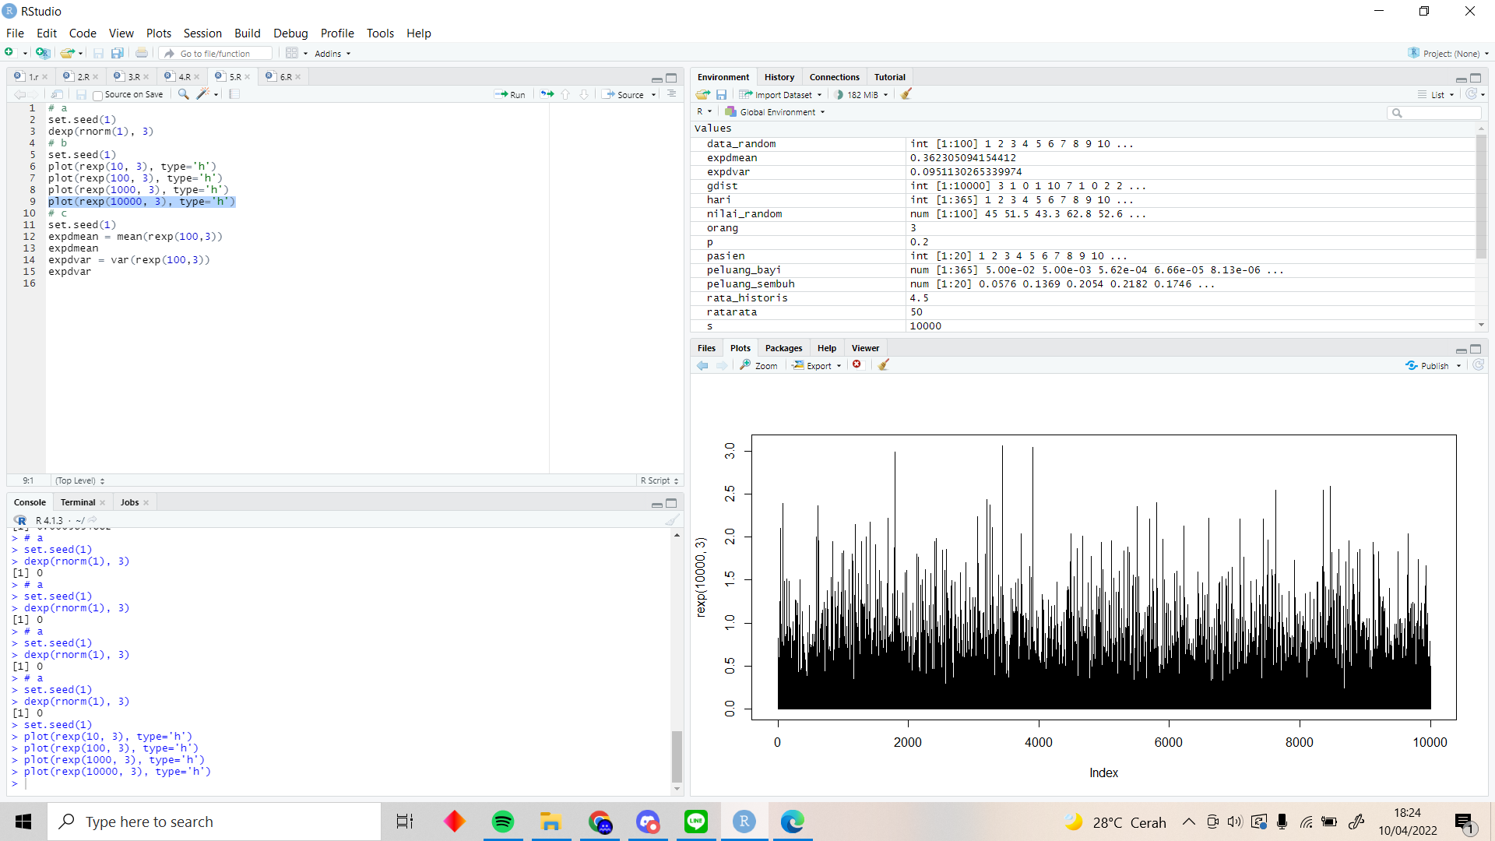1495x841 pixels.
Task: Open the code tools magic wand
Action: (x=202, y=94)
